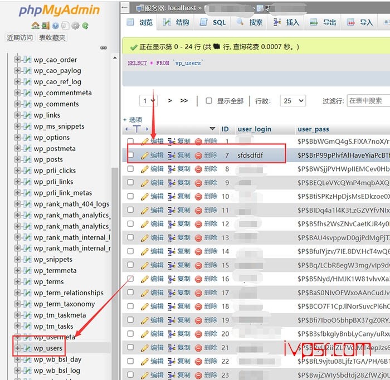Open the documentation page icon
Image resolution: width=390 pixels, height=380 pixels.
[x=65, y=26]
